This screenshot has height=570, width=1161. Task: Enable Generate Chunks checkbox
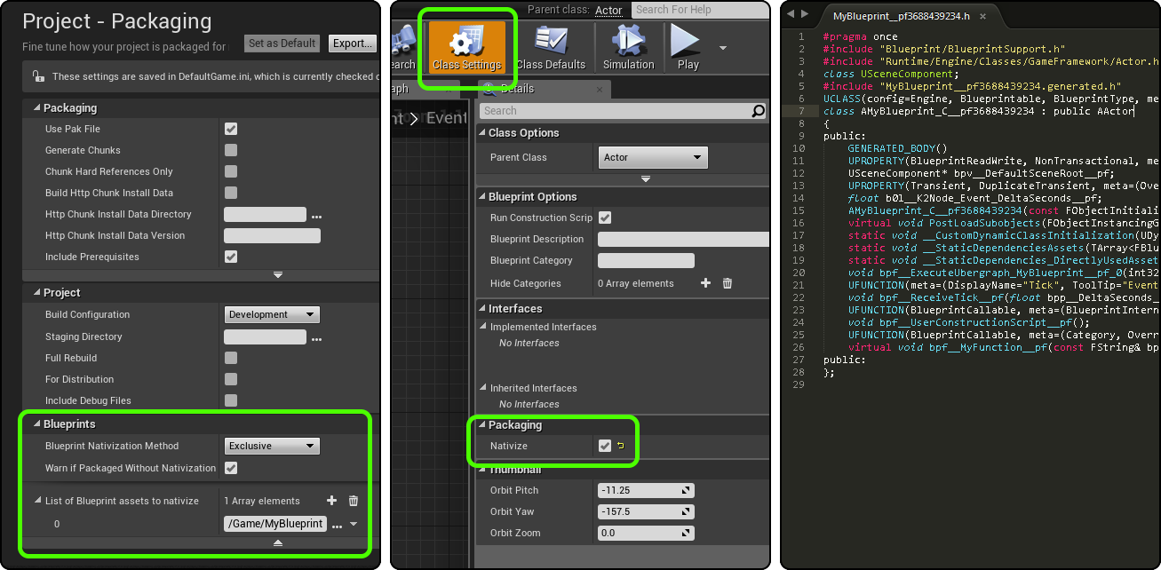pyautogui.click(x=231, y=150)
